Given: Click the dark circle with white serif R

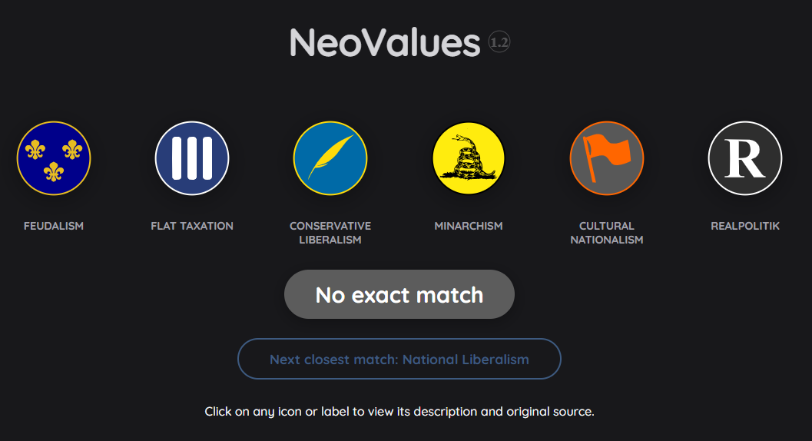Looking at the screenshot, I should click(x=745, y=158).
